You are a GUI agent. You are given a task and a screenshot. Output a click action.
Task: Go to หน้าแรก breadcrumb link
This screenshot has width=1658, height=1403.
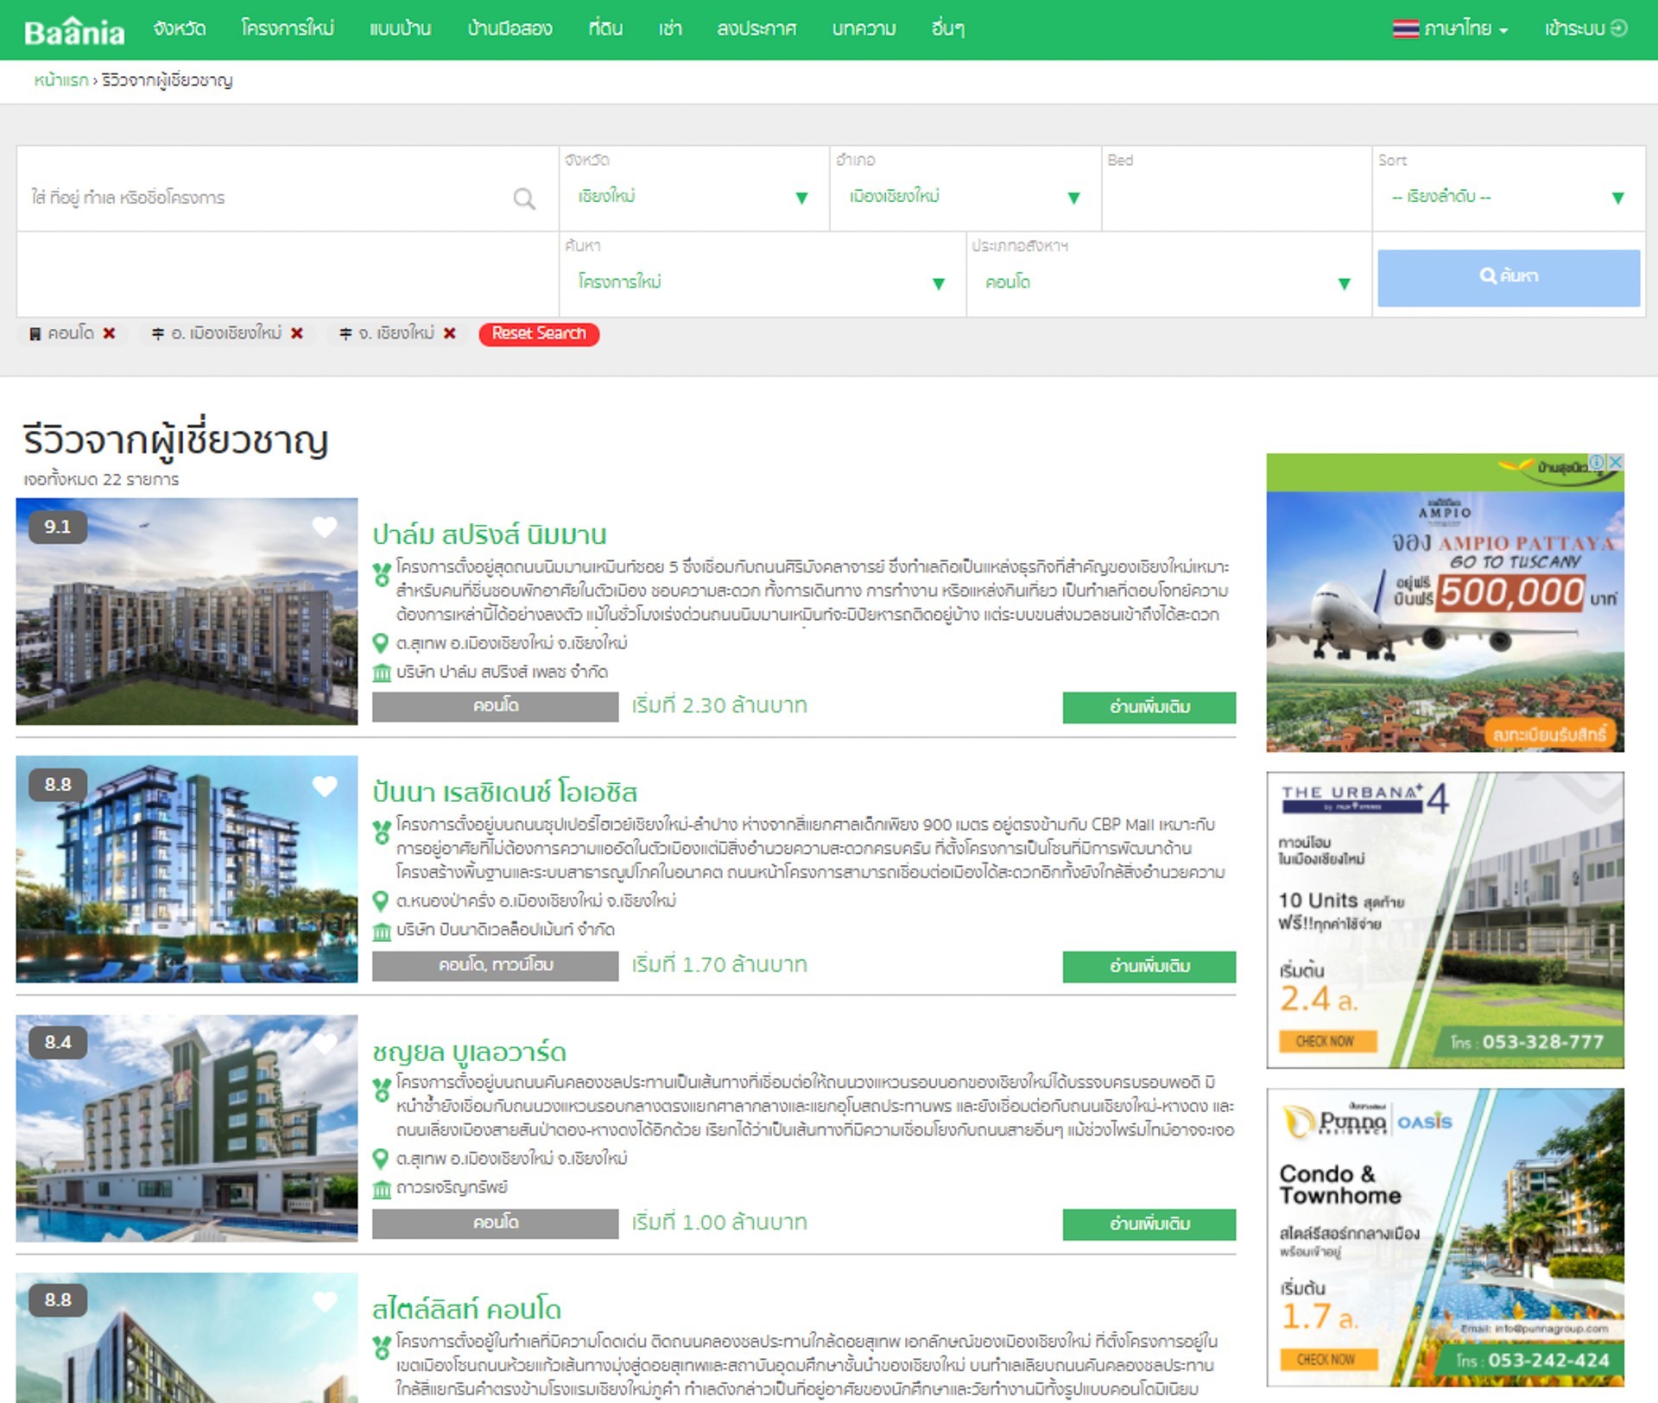(61, 80)
